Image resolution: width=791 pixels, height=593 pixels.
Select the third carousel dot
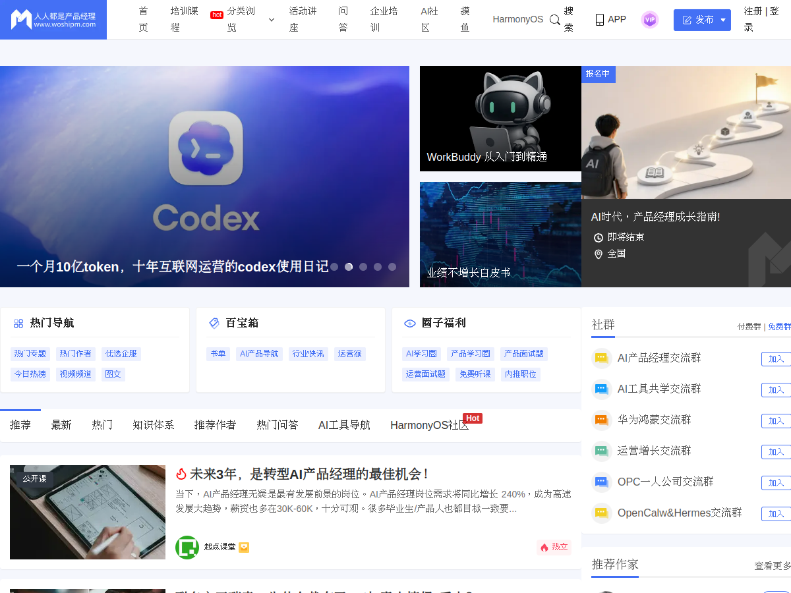coord(363,267)
